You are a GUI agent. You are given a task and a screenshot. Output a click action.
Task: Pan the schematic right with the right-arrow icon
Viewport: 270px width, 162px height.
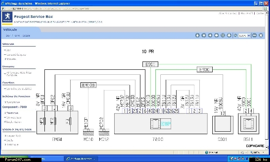coord(216,35)
